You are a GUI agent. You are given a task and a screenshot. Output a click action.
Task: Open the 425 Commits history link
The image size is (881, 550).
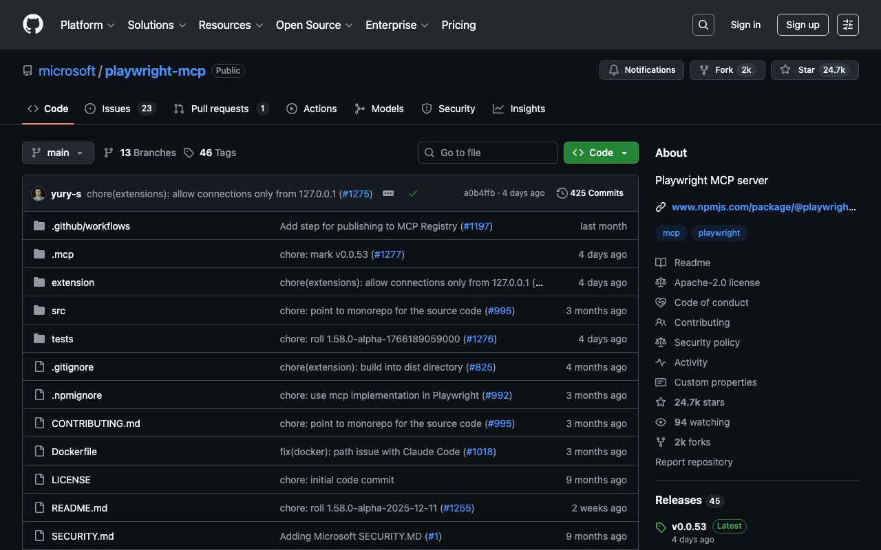(590, 193)
